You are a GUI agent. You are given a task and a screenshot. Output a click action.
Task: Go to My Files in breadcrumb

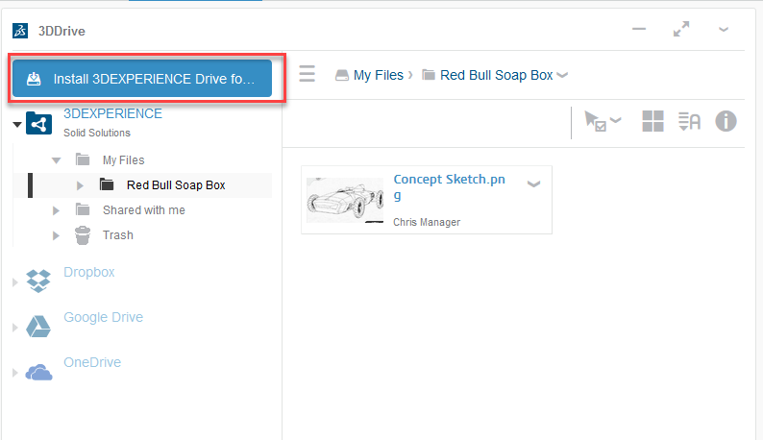click(378, 75)
